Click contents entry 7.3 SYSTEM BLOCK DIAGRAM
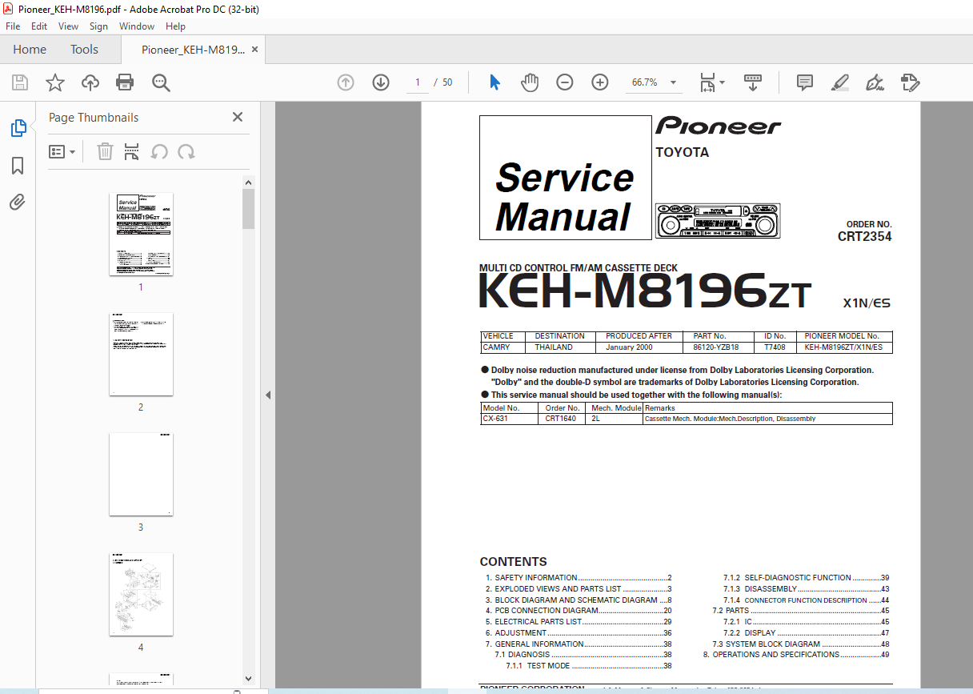 point(801,644)
